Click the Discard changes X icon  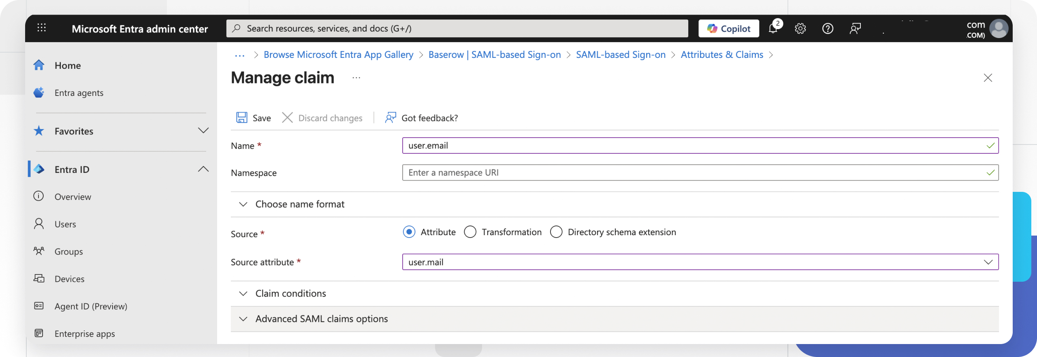(x=287, y=117)
